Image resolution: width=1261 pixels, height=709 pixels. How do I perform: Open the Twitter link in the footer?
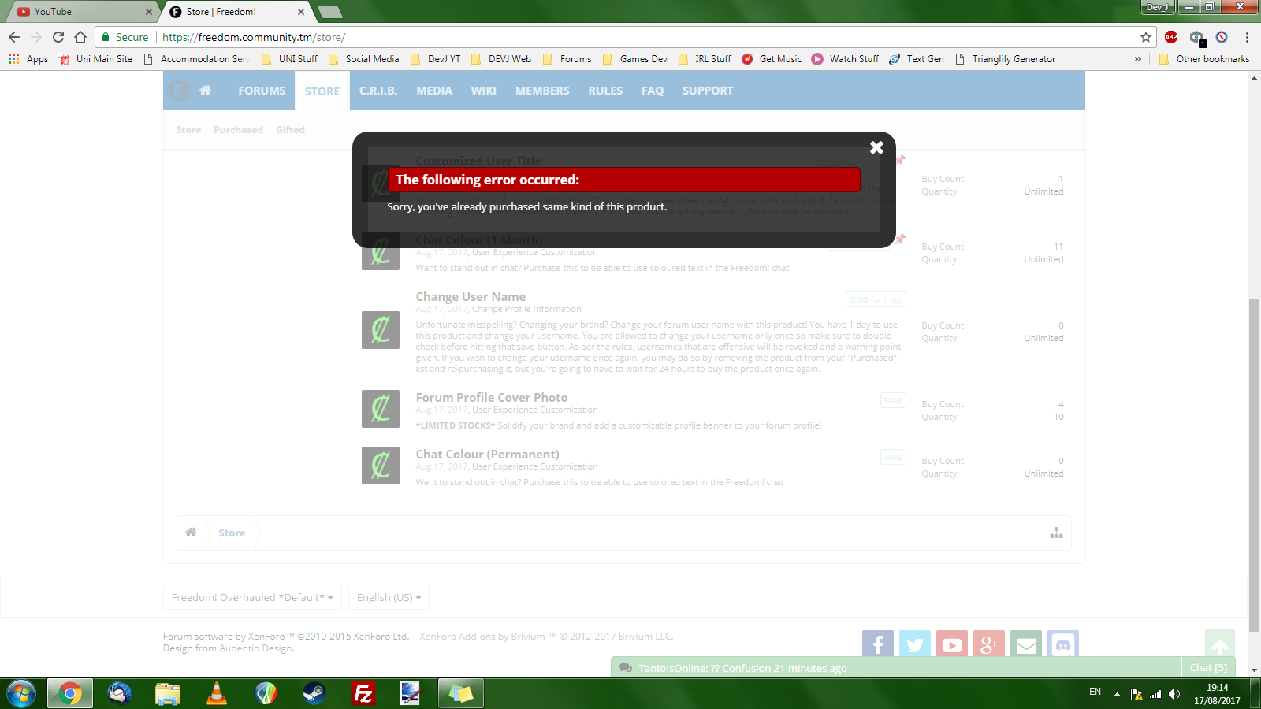click(914, 644)
